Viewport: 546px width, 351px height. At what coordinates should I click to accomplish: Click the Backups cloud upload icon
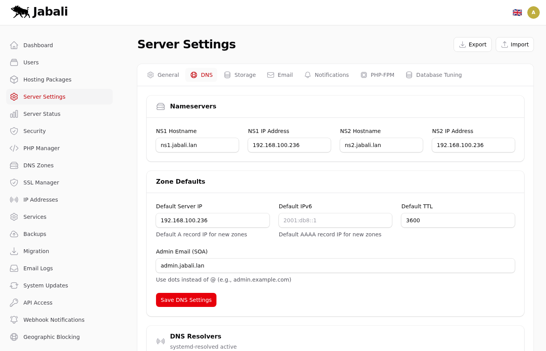click(14, 234)
